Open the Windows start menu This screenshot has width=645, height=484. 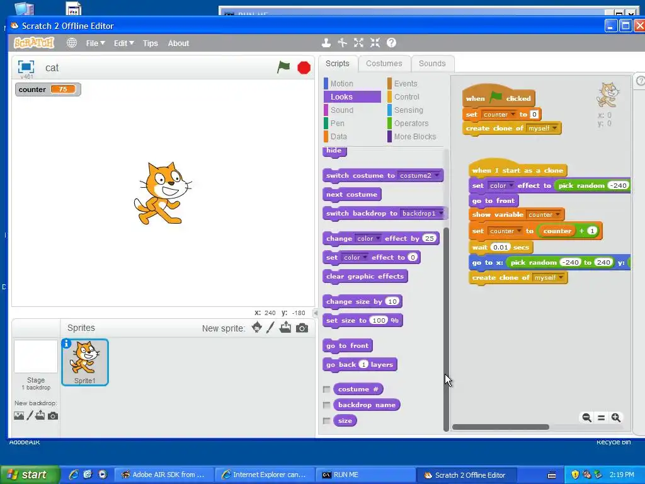click(30, 475)
